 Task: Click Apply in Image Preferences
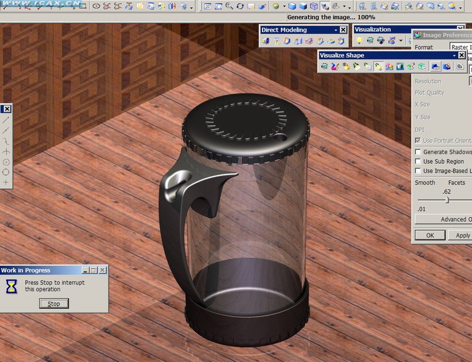(460, 235)
